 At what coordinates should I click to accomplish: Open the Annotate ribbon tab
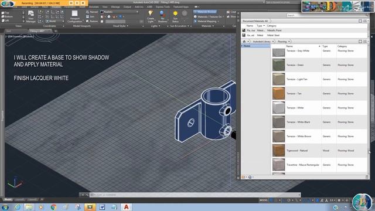click(94, 7)
